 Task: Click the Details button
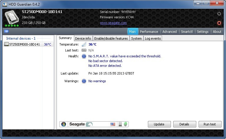tap(185, 124)
